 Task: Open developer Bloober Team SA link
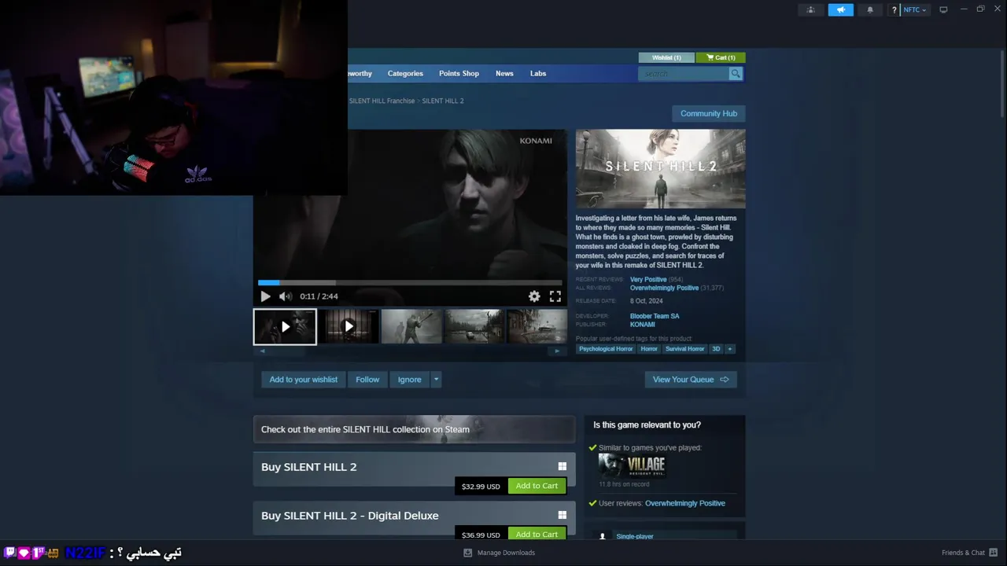(x=655, y=316)
